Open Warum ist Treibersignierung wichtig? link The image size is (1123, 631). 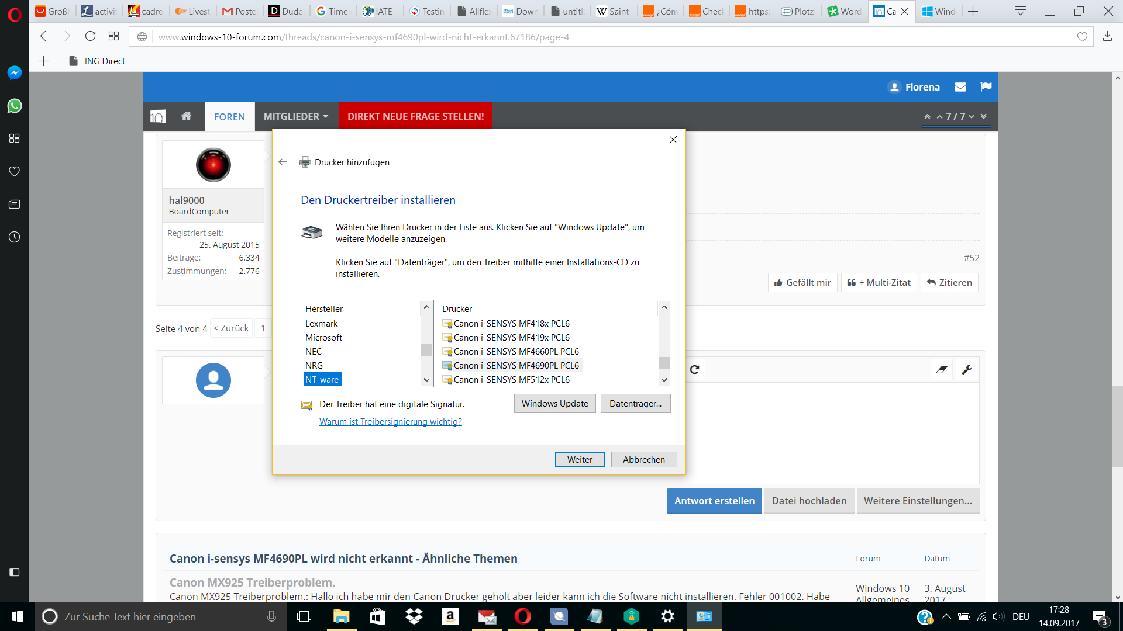pos(391,422)
